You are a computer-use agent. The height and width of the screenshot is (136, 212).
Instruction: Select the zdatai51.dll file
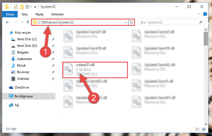pyautogui.click(x=95, y=70)
